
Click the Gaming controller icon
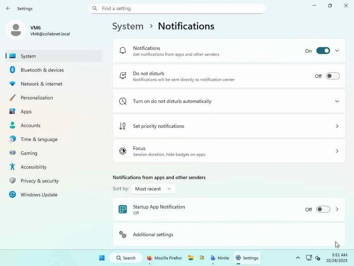[12, 153]
